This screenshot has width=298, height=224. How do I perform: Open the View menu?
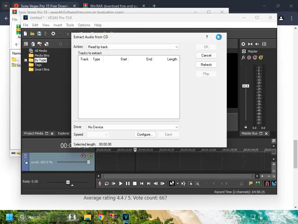(x=46, y=25)
